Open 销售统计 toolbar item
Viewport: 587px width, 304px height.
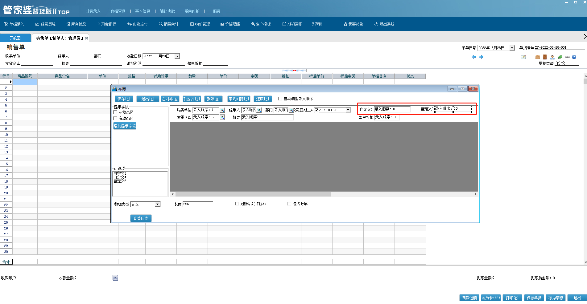[x=169, y=24]
